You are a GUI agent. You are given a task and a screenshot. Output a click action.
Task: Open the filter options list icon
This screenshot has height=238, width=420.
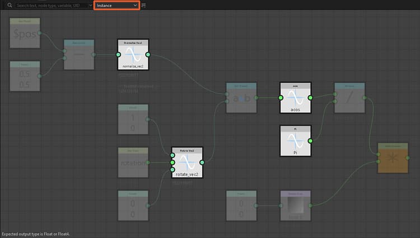coord(143,6)
